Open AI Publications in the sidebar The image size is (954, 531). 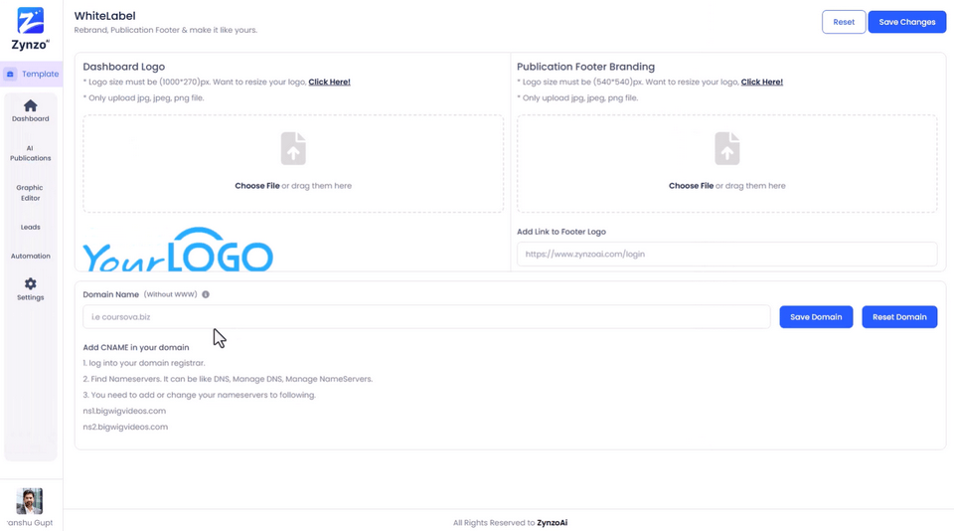coord(31,153)
